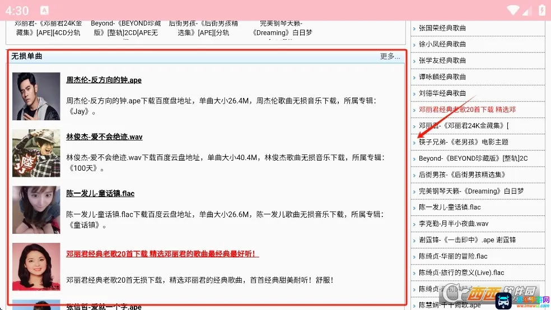Click 更多... in 无损单曲 header
This screenshot has width=551, height=310.
[x=390, y=56]
